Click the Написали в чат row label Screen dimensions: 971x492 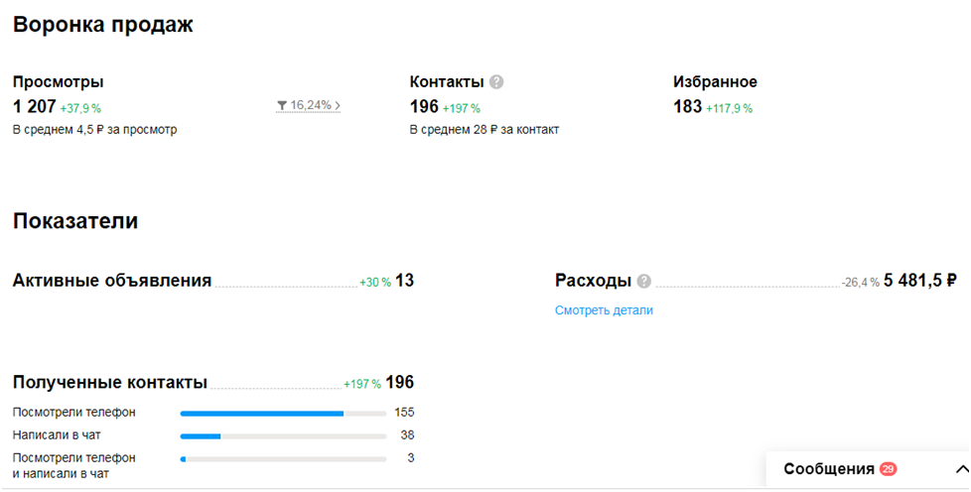tap(57, 435)
